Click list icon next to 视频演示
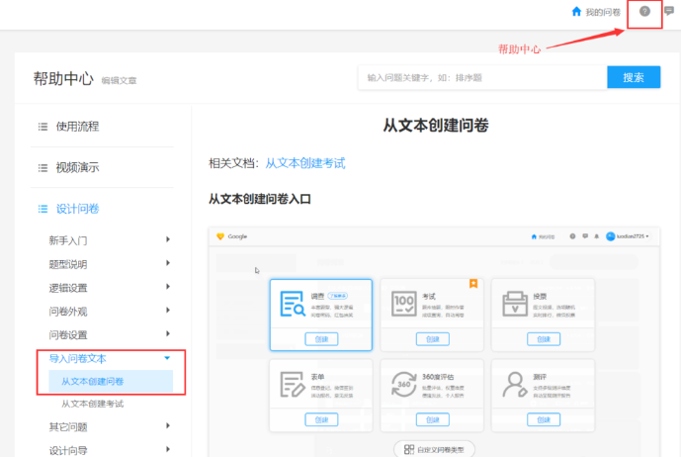 tap(43, 168)
